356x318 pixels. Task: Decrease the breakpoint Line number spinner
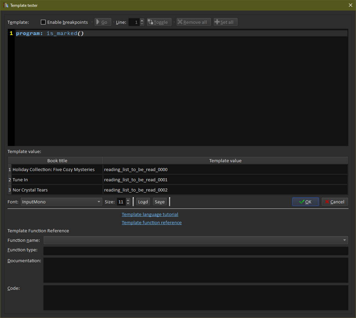tap(142, 24)
